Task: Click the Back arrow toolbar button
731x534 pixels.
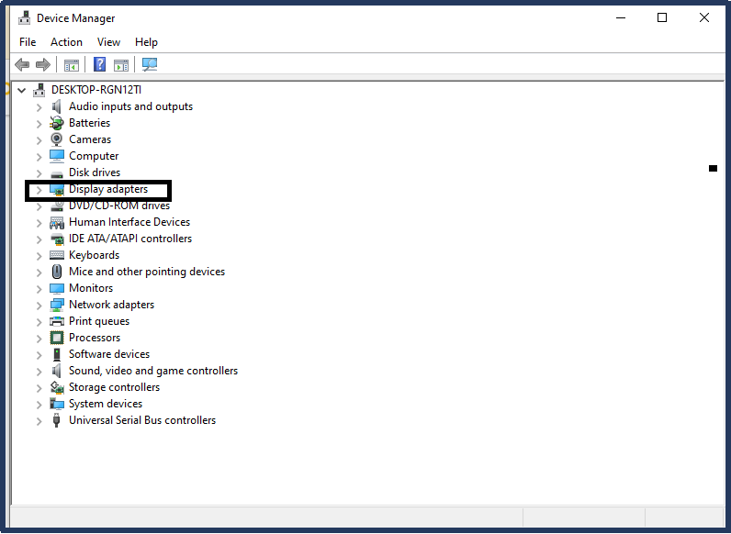Action: point(22,64)
